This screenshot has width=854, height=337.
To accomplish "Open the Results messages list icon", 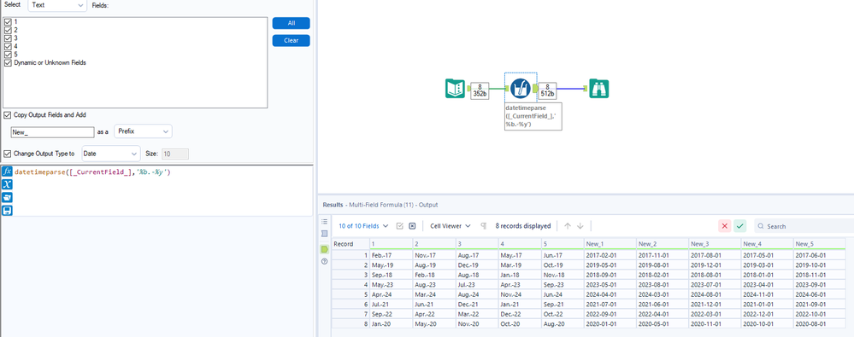I will [325, 222].
